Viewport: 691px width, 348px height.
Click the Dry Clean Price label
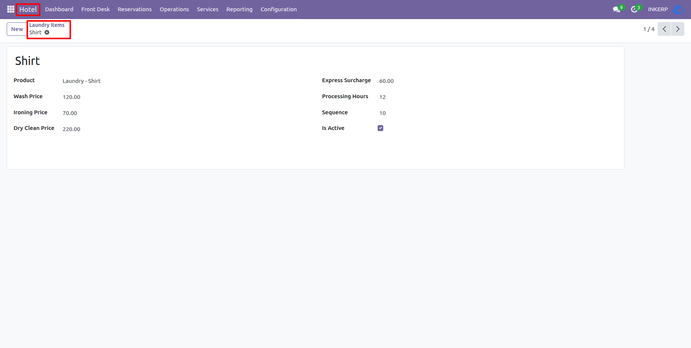[34, 128]
